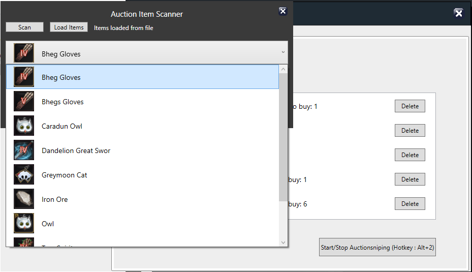472x272 pixels.
Task: Click the Owl item icon
Action: tap(24, 223)
